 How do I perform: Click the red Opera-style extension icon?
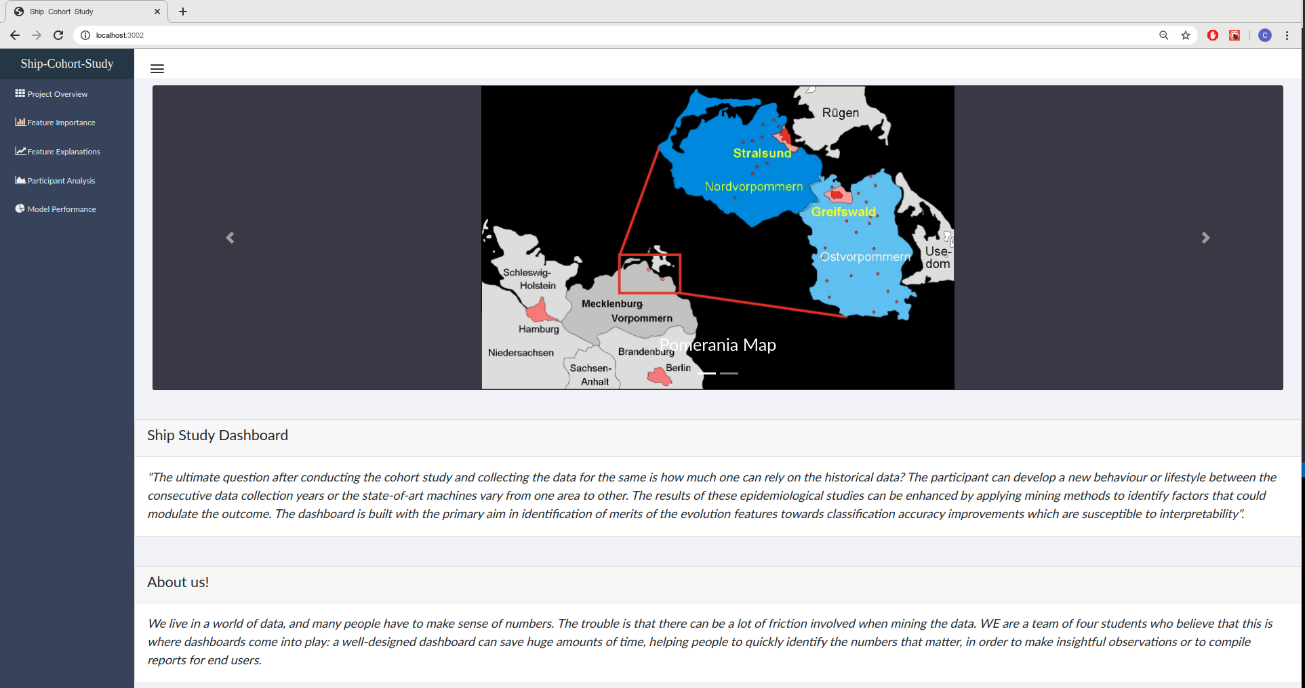1213,35
